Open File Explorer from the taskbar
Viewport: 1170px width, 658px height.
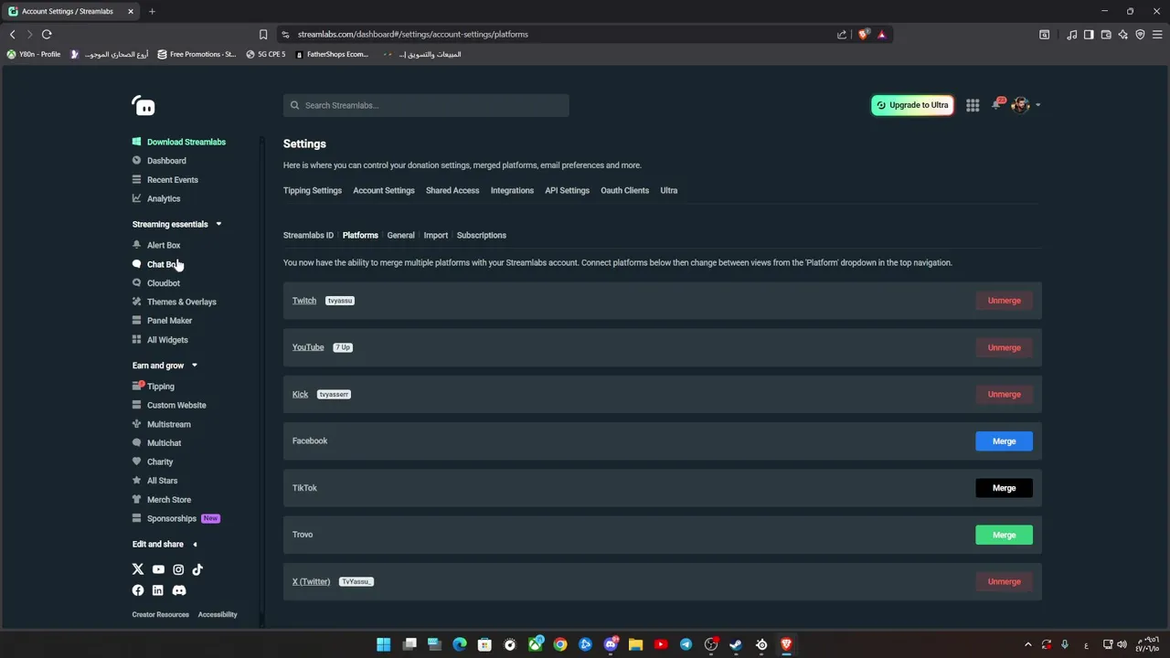pyautogui.click(x=635, y=644)
